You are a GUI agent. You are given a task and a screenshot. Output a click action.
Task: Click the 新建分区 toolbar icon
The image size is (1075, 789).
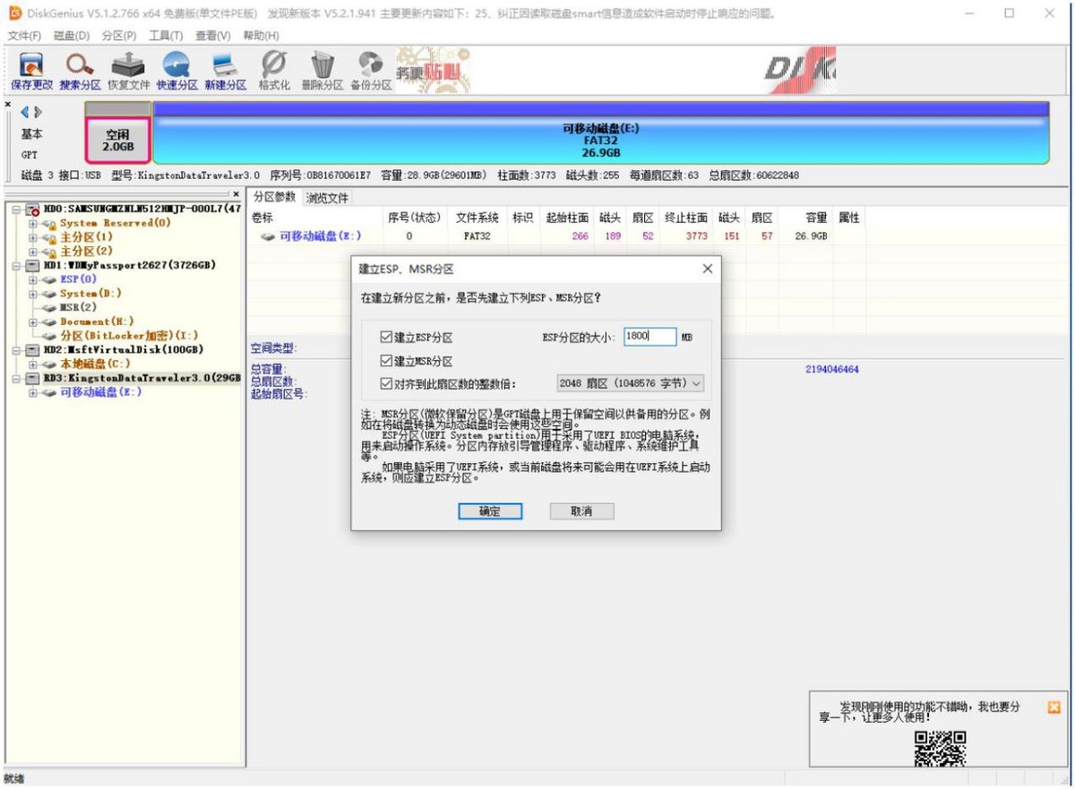coord(225,70)
